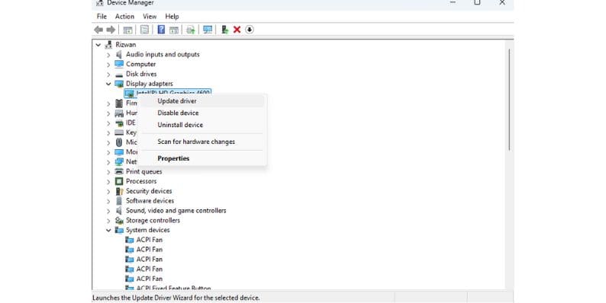This screenshot has width=606, height=303.
Task: Expand the Disk drives category
Action: pyautogui.click(x=108, y=74)
